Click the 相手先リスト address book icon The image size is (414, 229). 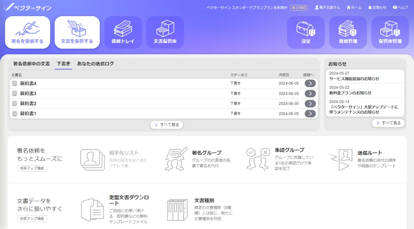(92, 160)
